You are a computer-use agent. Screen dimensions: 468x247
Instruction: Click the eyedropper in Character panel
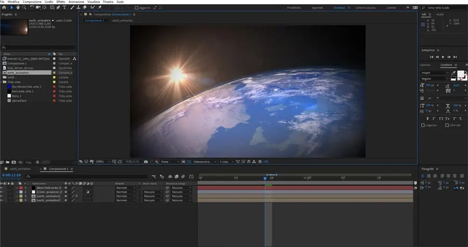[453, 72]
